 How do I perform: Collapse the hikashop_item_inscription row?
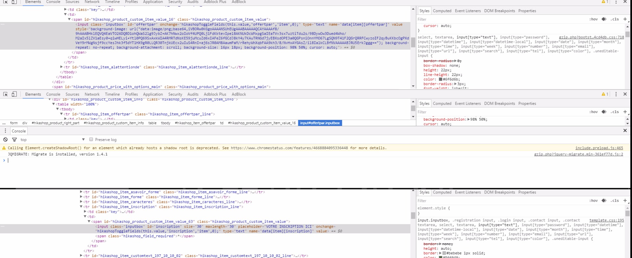tap(81, 207)
